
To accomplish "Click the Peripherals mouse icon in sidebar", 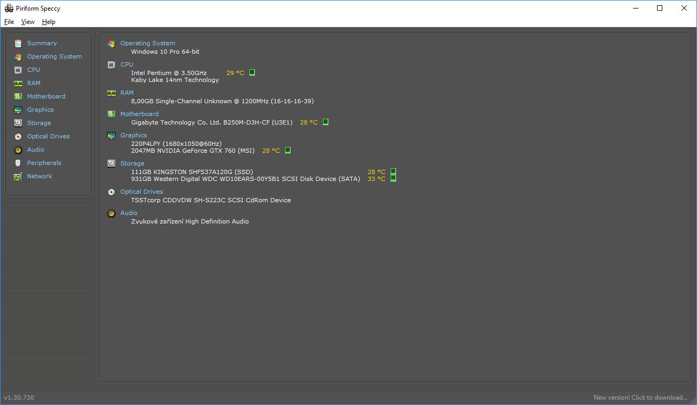I will click(x=18, y=163).
